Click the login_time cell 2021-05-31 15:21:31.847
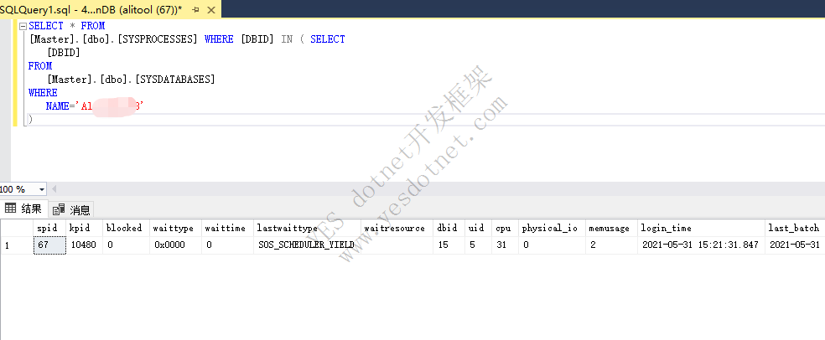The width and height of the screenshot is (825, 340). [702, 245]
